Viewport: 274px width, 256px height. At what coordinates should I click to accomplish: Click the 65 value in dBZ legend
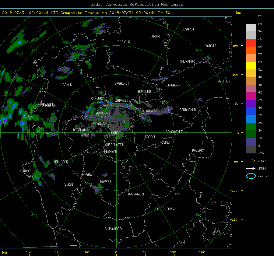coord(260,39)
